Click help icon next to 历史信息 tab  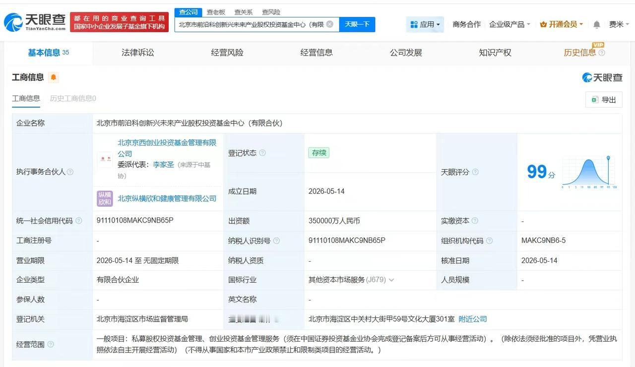(x=602, y=53)
